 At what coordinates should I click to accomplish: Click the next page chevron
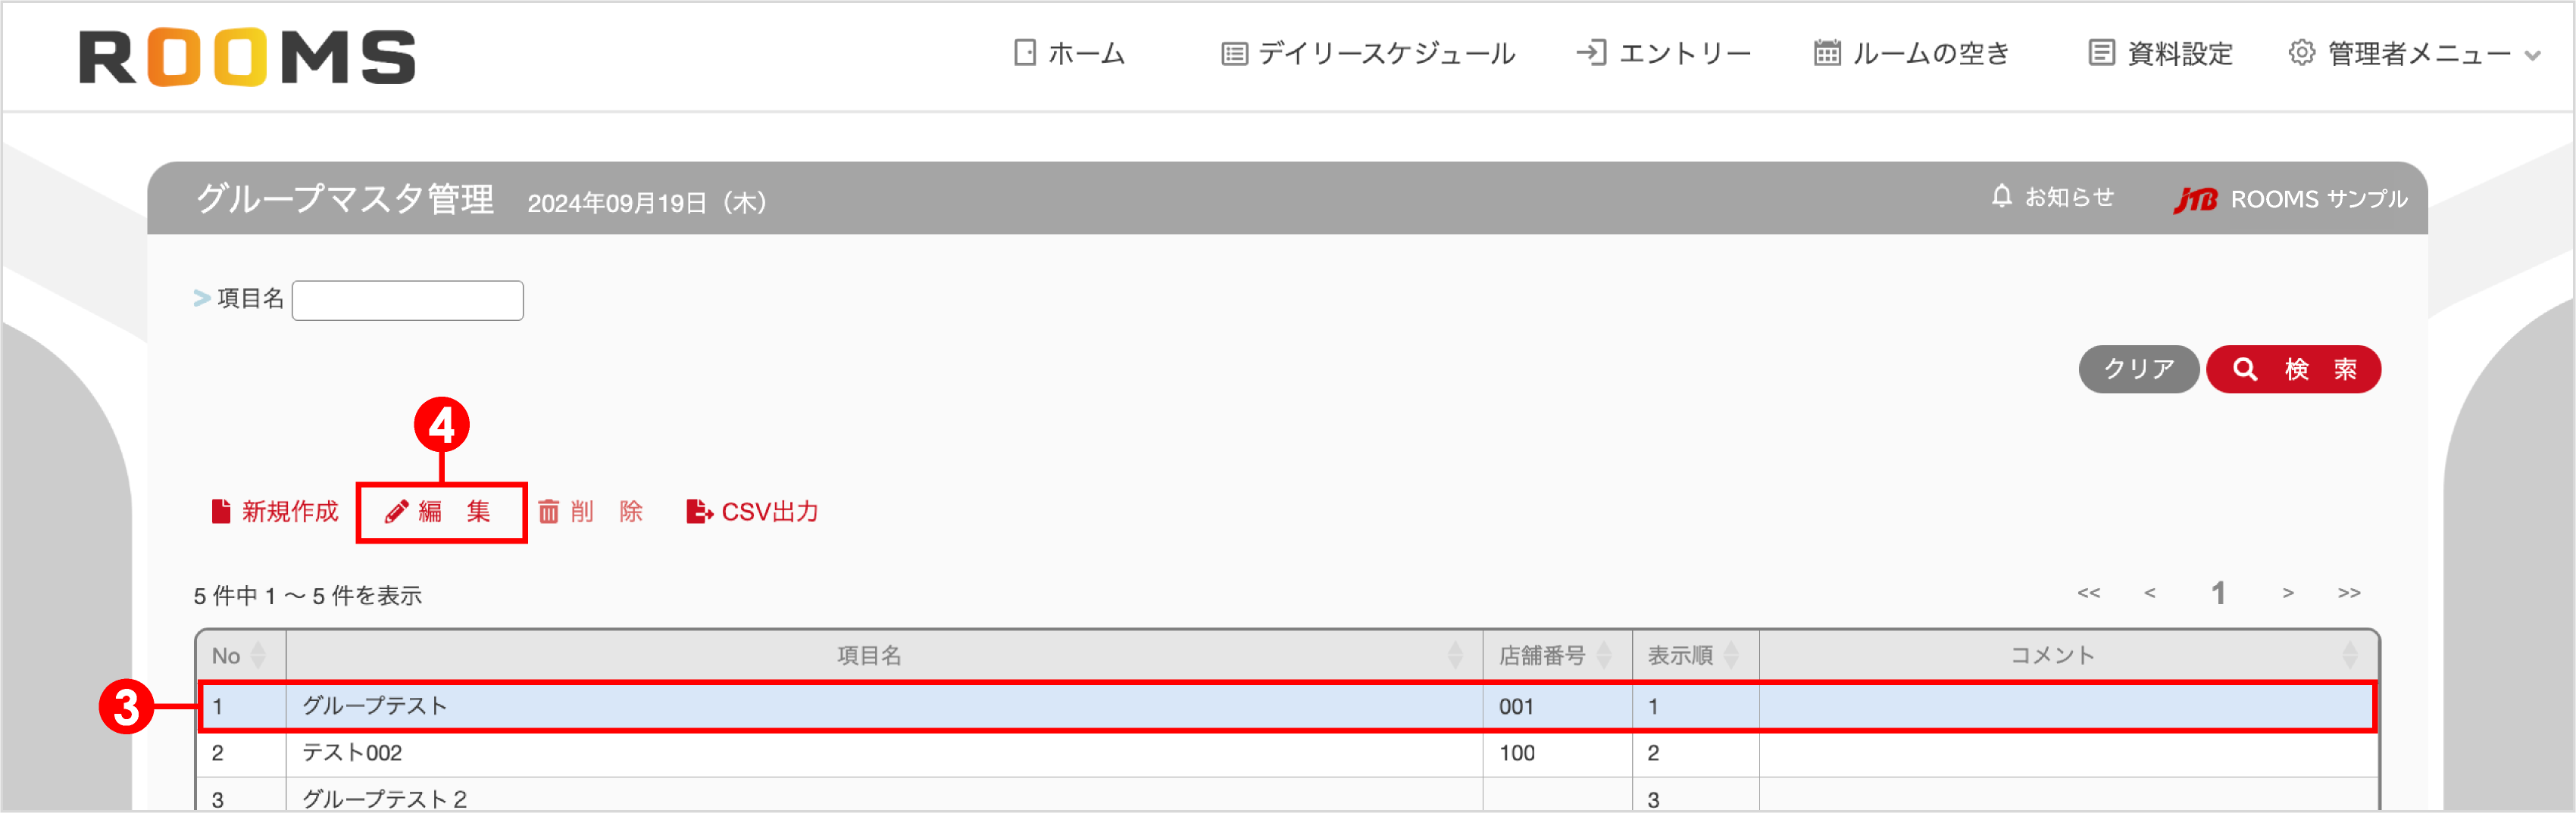click(2287, 593)
